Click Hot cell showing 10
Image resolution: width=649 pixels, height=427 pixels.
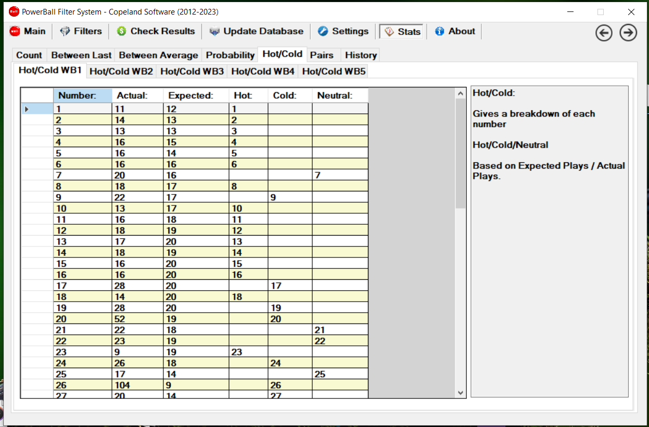click(x=248, y=209)
